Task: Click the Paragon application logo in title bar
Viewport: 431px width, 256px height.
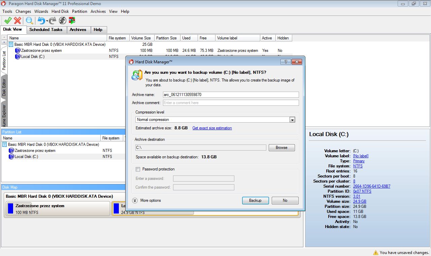Action: click(x=4, y=4)
